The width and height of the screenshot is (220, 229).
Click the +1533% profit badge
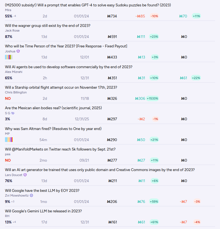pos(152,98)
